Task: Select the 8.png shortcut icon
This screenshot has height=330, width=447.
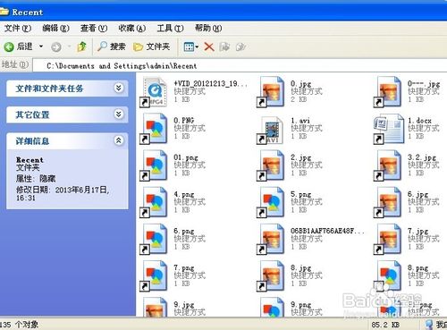Action: click(387, 275)
